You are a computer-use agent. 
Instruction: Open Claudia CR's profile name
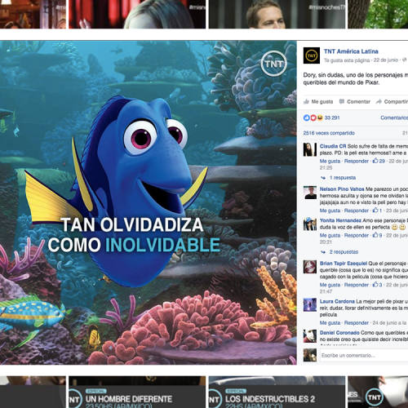click(333, 146)
